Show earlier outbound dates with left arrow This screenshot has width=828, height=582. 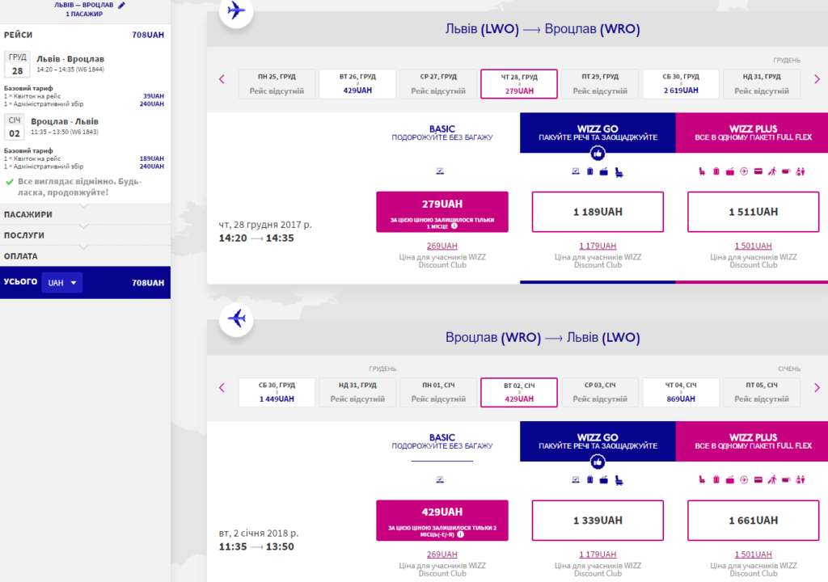tap(222, 79)
